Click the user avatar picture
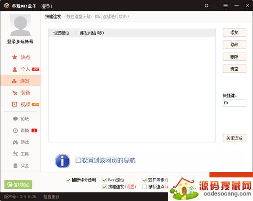The image size is (253, 201). pyautogui.click(x=21, y=25)
